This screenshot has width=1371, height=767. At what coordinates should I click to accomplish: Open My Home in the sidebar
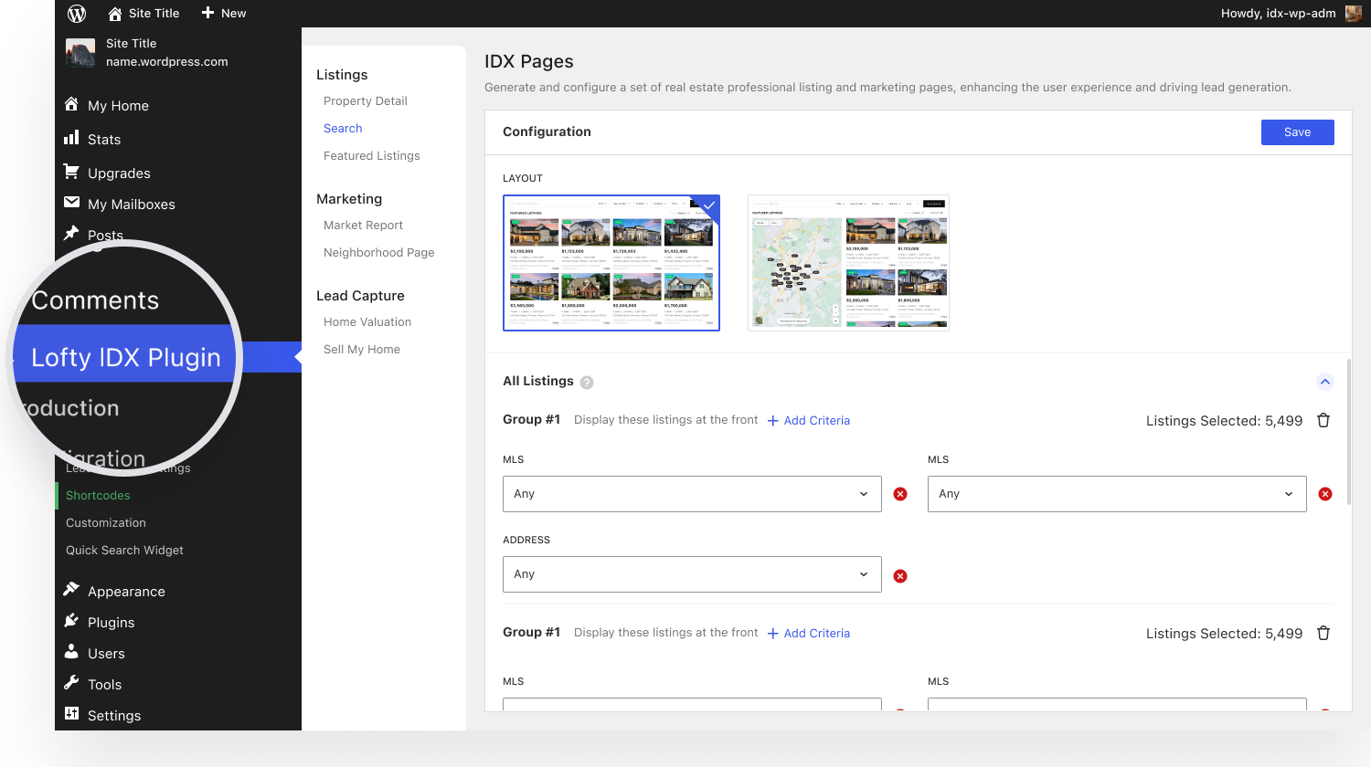click(118, 106)
